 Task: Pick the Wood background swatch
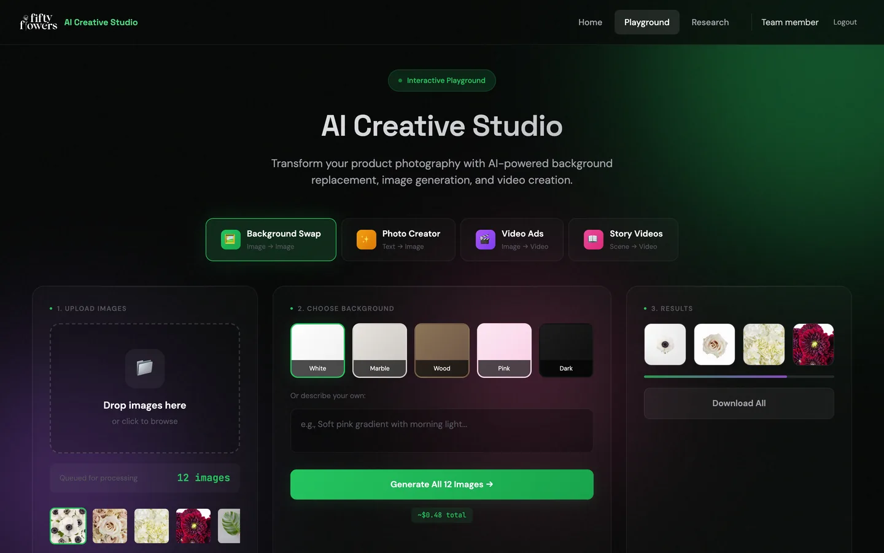(x=442, y=350)
